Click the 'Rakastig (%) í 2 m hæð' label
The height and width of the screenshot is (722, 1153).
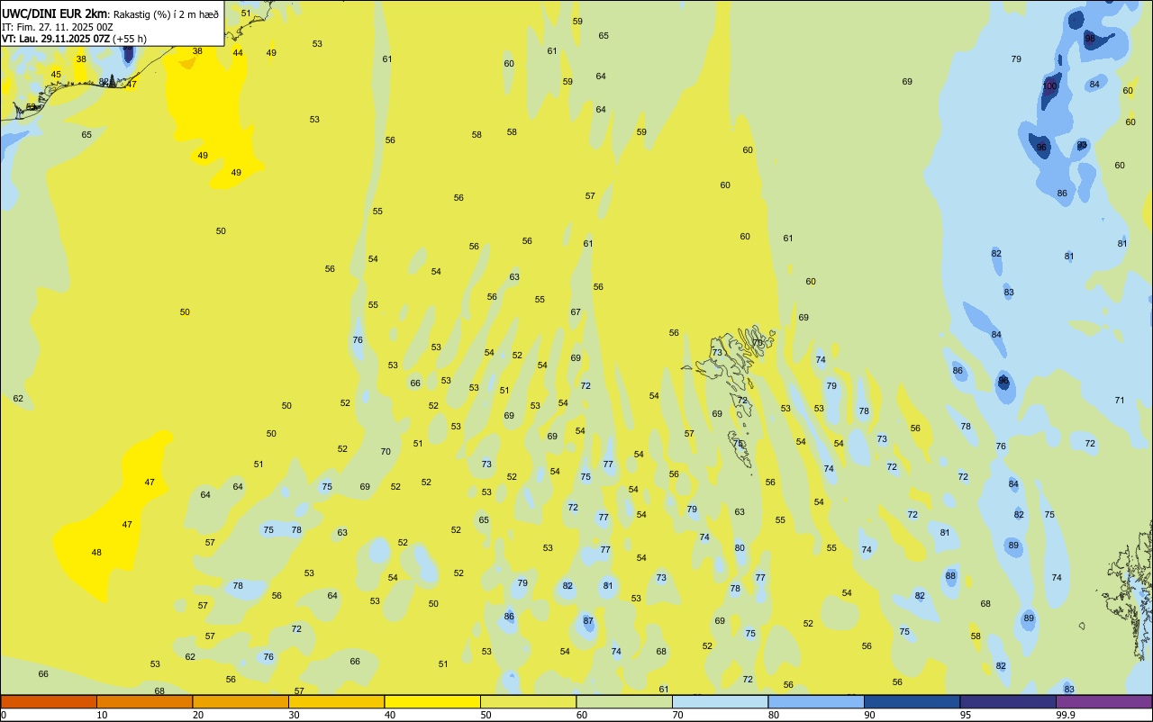166,14
